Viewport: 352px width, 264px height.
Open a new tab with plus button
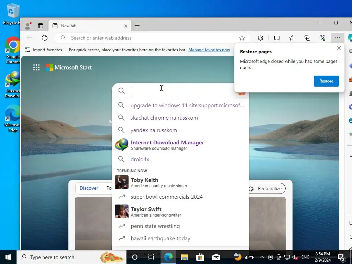coord(137,26)
